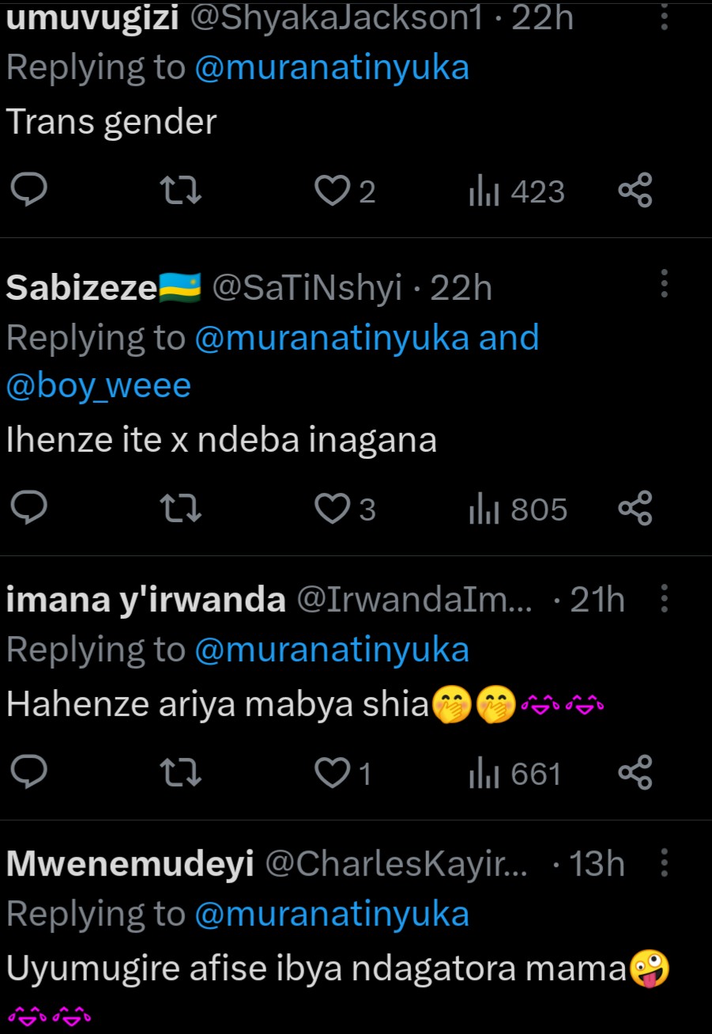The image size is (712, 1034).
Task: Like Sabizeze's tweet with 3 likes
Action: click(333, 509)
